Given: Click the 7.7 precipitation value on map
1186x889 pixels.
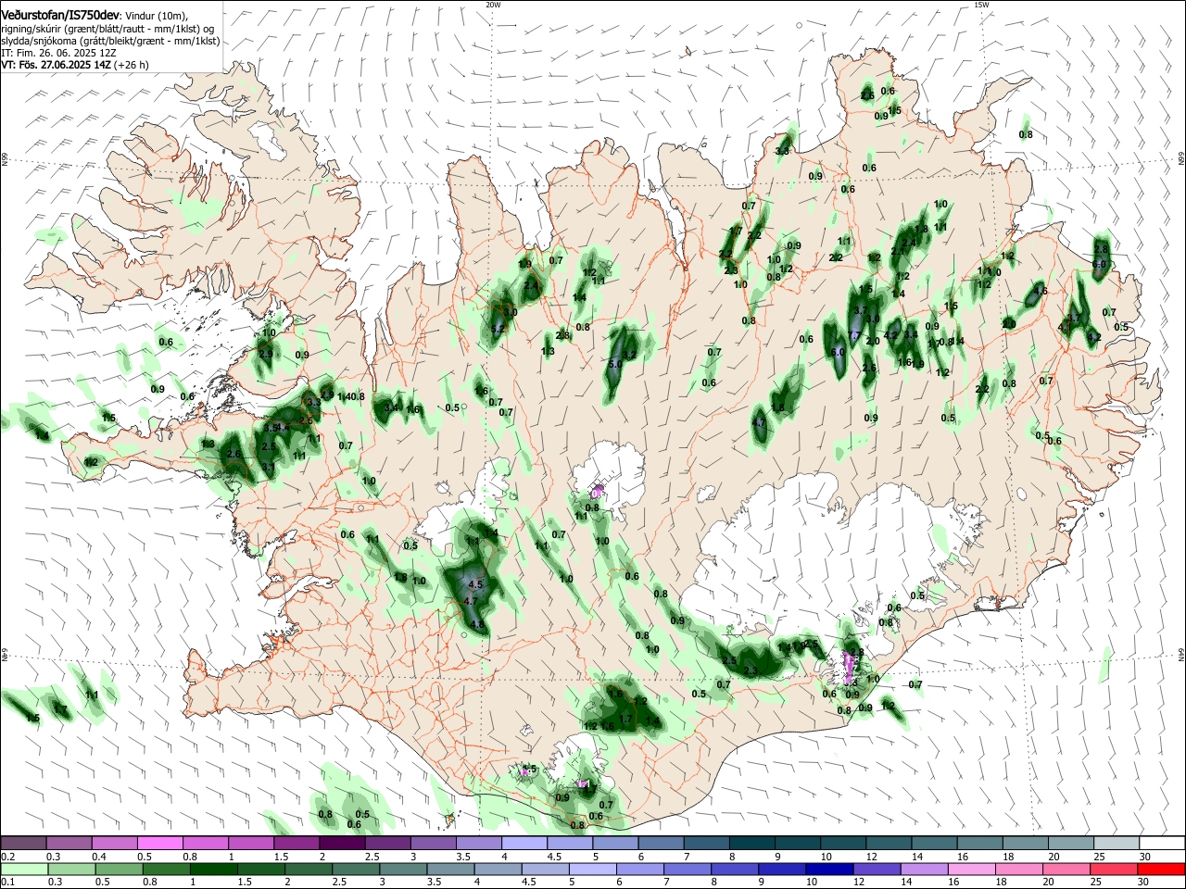Looking at the screenshot, I should pos(854,336).
